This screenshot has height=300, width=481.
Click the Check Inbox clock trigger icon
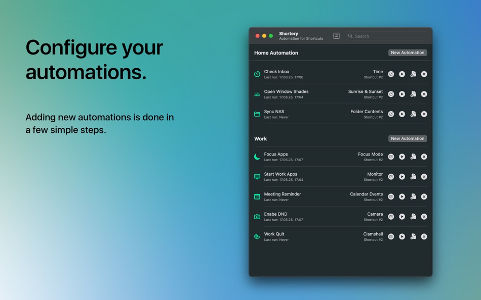pyautogui.click(x=257, y=74)
